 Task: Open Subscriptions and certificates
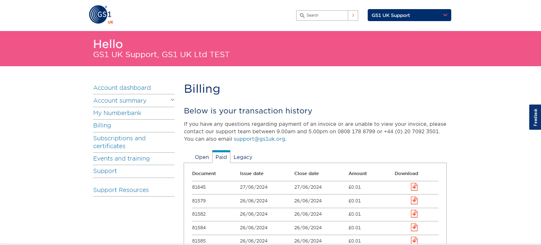(x=119, y=142)
